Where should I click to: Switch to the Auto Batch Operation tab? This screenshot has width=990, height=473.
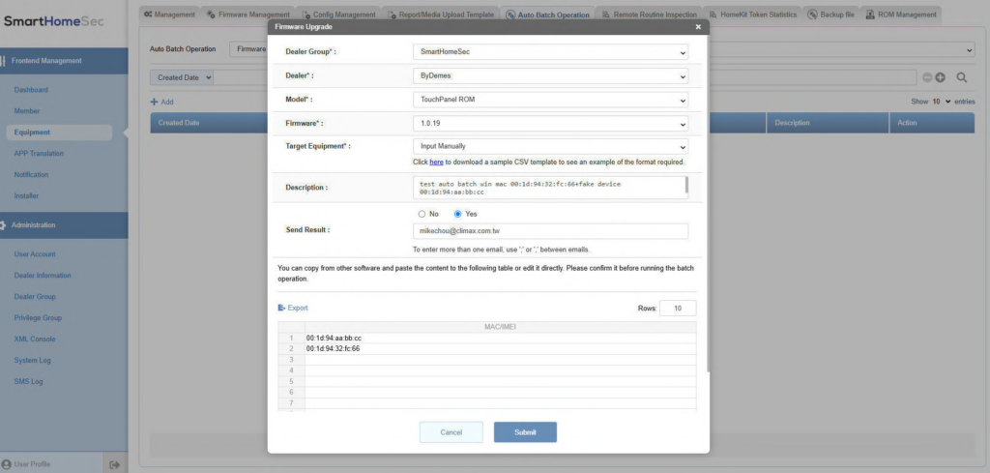coord(547,15)
